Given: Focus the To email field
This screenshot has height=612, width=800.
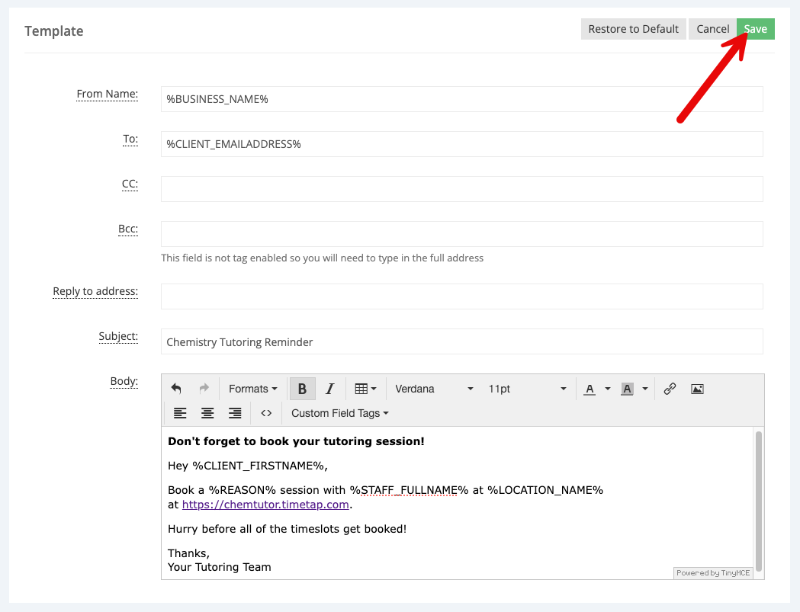Looking at the screenshot, I should [x=461, y=144].
